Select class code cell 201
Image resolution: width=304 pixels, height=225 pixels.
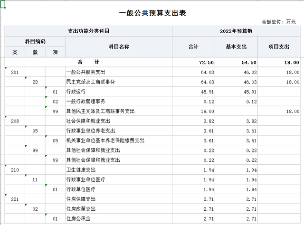(15, 72)
